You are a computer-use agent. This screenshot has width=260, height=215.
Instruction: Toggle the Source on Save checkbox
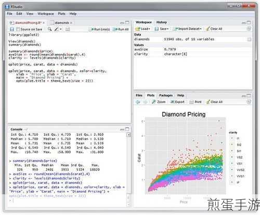click(x=18, y=29)
